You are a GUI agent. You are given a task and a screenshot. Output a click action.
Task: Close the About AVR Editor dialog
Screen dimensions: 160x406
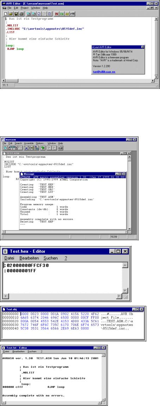tap(142, 47)
